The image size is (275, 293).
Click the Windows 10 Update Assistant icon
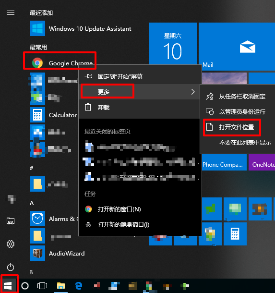click(37, 28)
